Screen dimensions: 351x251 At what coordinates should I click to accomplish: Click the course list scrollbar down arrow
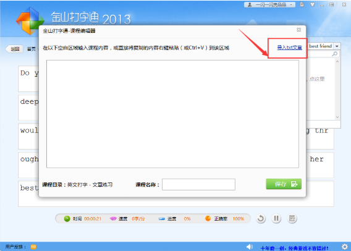point(337,117)
